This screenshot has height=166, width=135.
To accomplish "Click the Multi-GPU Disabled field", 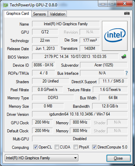I will [x=80, y=139].
